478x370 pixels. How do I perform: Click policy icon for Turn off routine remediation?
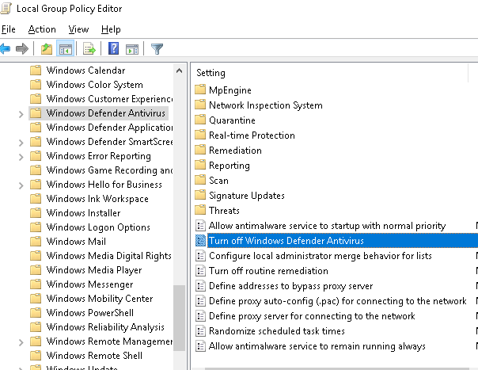pos(200,270)
